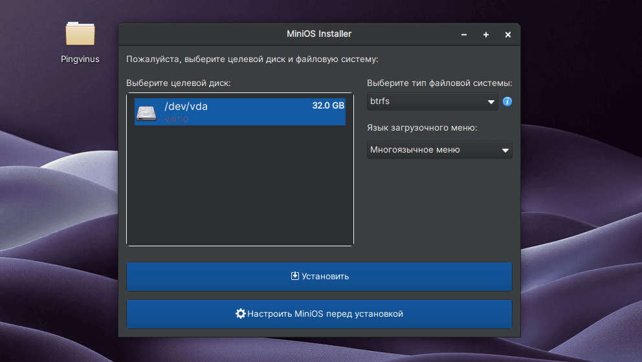The width and height of the screenshot is (642, 362).
Task: Click the download icon on the Установить button
Action: pyautogui.click(x=294, y=276)
